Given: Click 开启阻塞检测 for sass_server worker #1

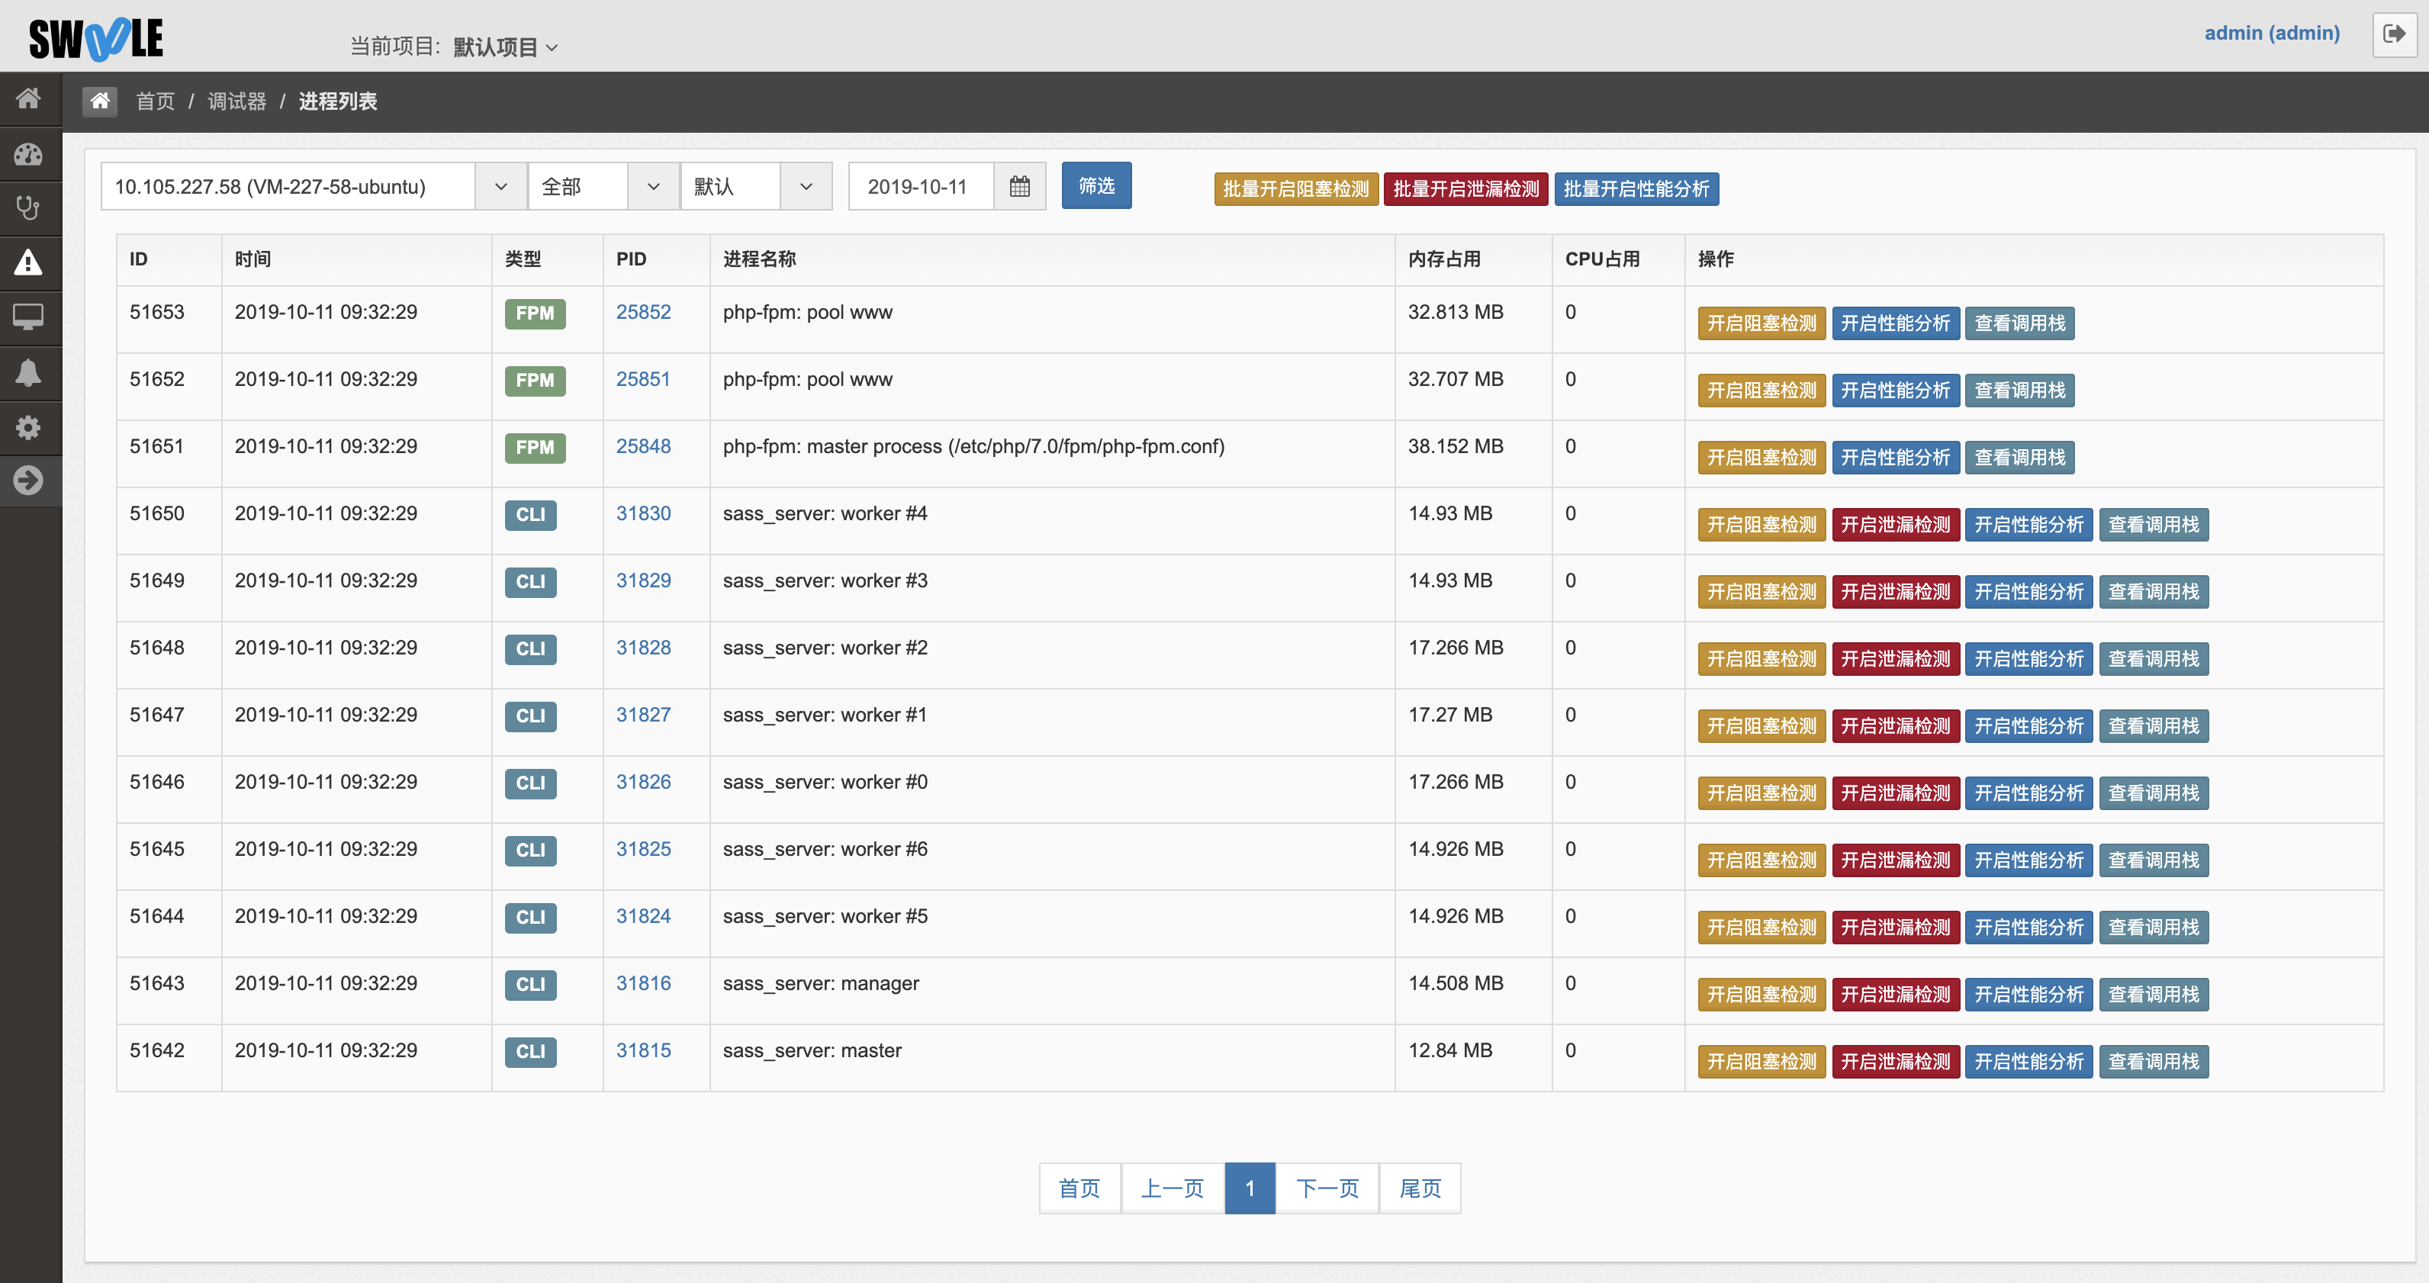Looking at the screenshot, I should point(1761,726).
